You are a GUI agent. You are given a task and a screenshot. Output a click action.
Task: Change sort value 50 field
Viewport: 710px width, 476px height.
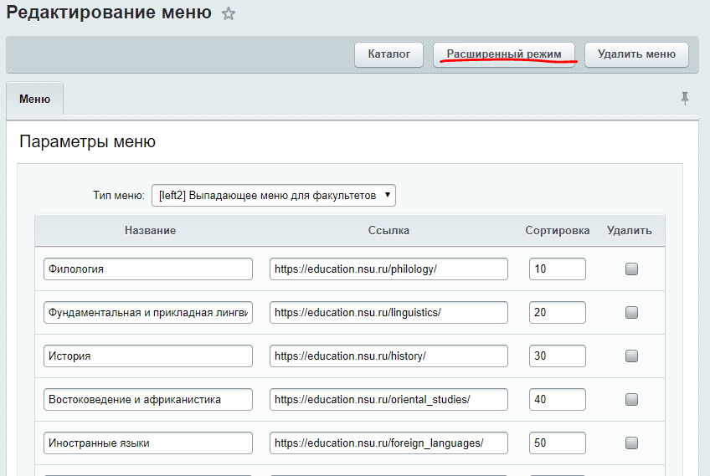(558, 443)
